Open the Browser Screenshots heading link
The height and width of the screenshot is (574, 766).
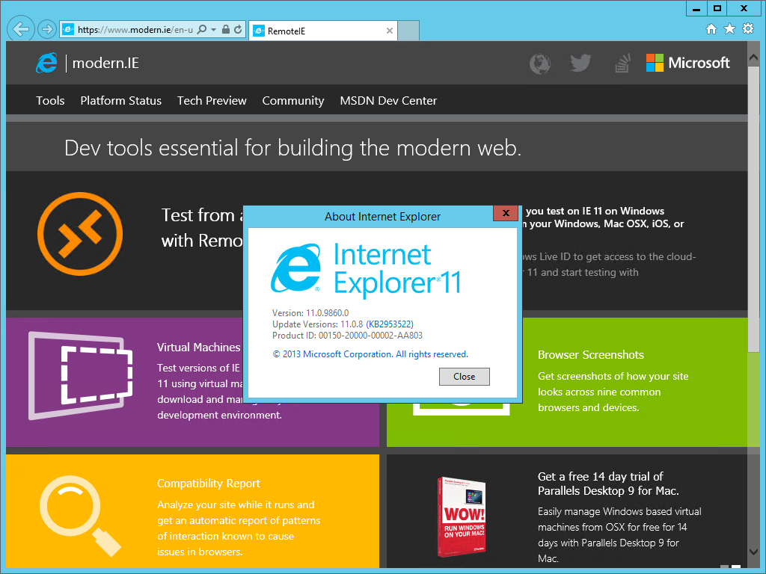coord(591,355)
